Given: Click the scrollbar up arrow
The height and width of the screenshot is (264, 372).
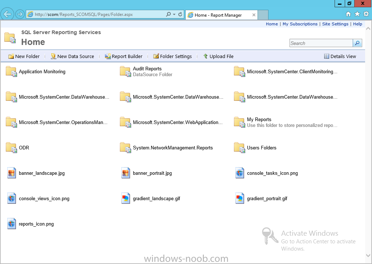Looking at the screenshot, I should tap(368, 29).
